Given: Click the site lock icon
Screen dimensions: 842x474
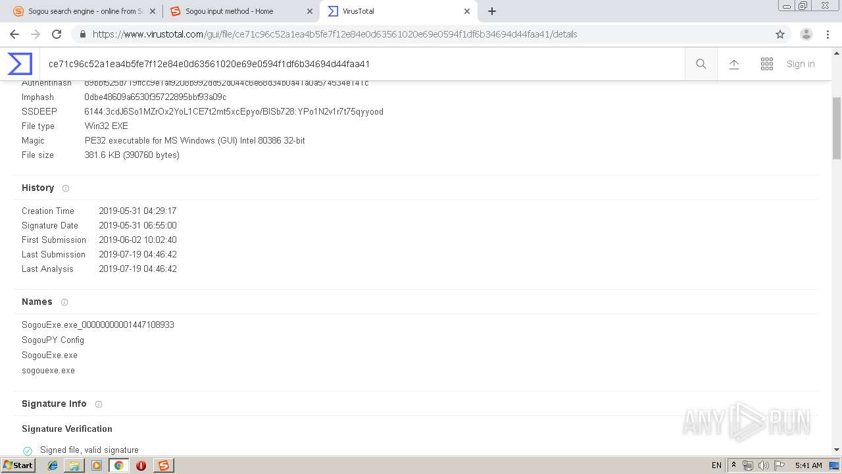Looking at the screenshot, I should coord(82,34).
